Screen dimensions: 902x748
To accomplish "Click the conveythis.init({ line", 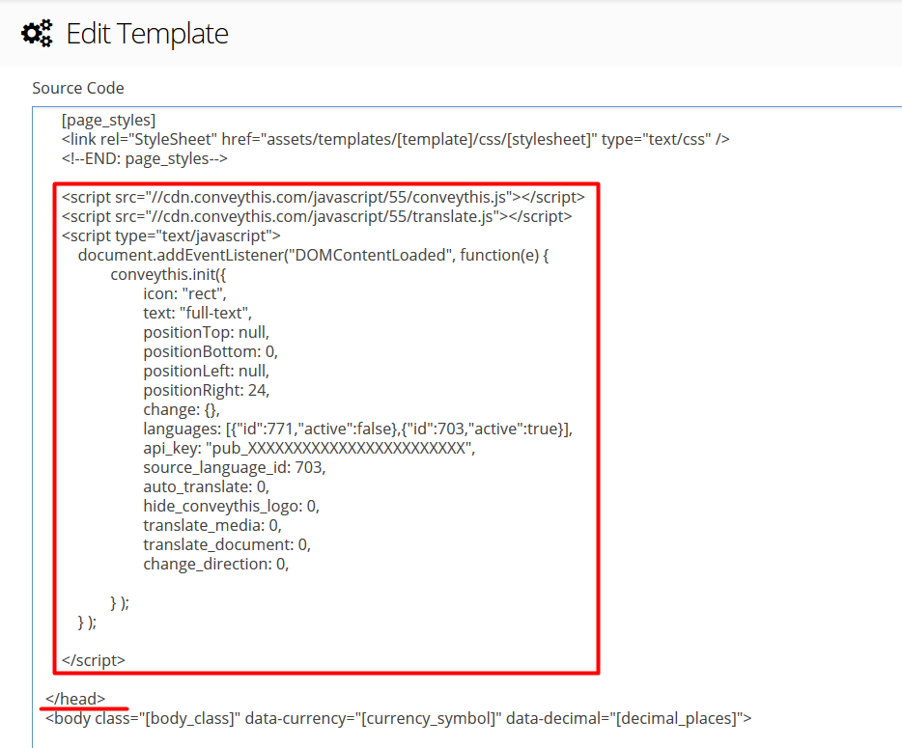I will (x=169, y=275).
